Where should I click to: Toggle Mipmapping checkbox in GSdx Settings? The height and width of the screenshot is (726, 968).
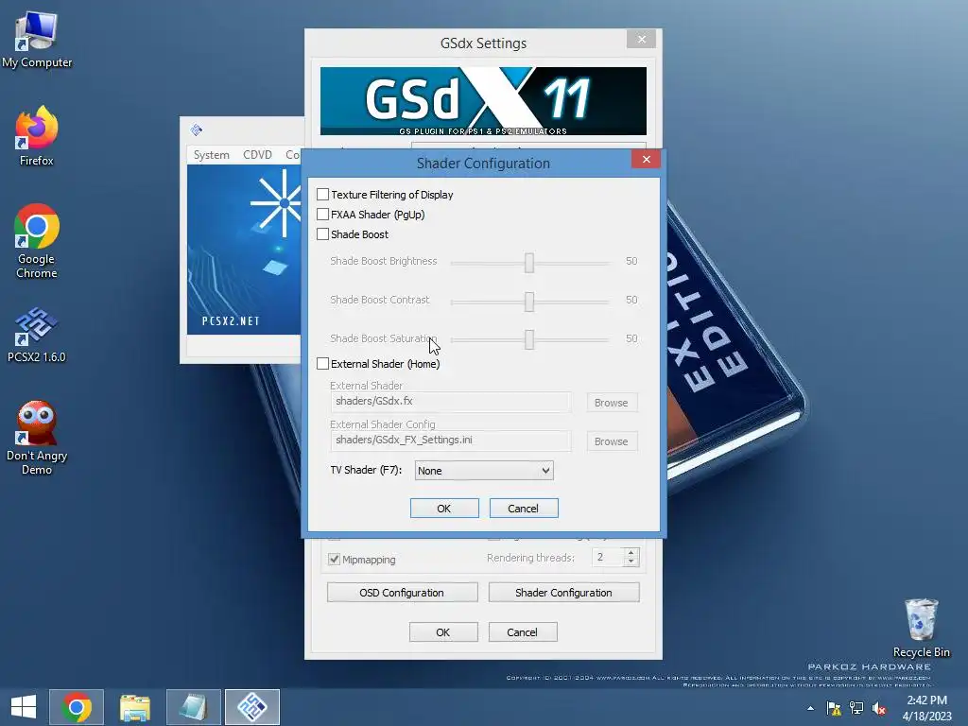[x=334, y=560]
